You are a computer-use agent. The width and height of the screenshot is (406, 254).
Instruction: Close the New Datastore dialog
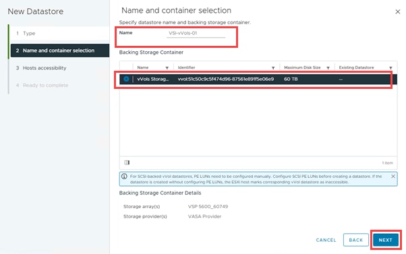tap(398, 11)
